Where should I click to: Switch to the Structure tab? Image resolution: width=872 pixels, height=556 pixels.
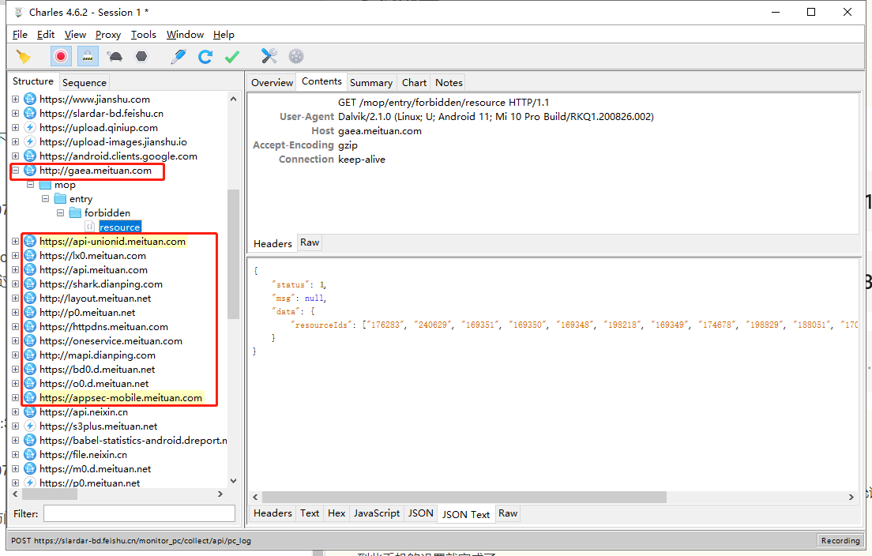coord(33,81)
